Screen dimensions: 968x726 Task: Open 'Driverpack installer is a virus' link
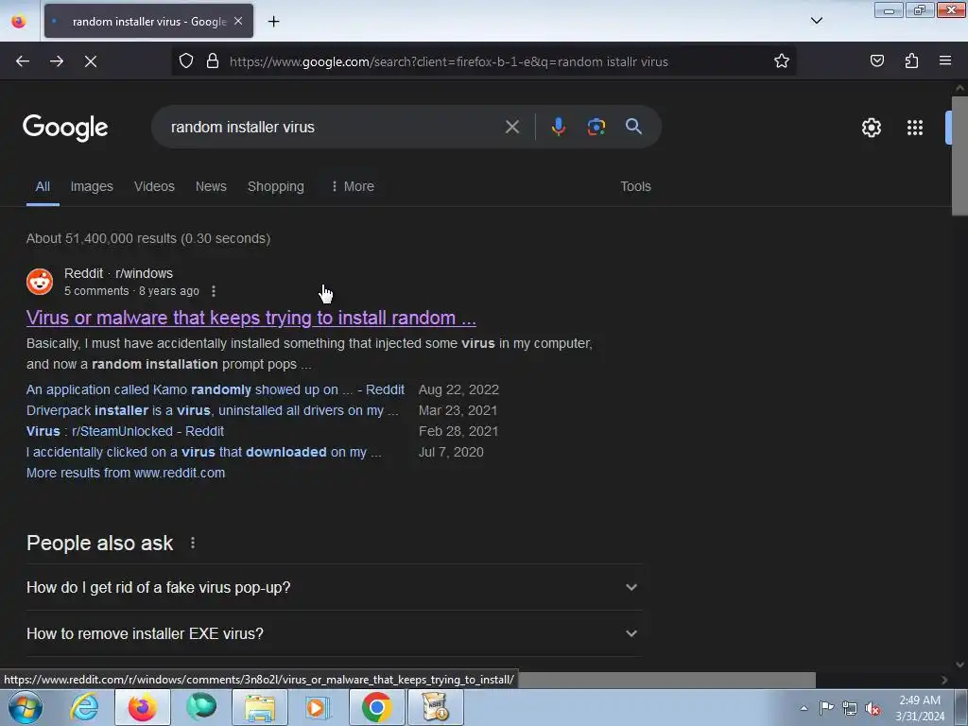pos(213,410)
